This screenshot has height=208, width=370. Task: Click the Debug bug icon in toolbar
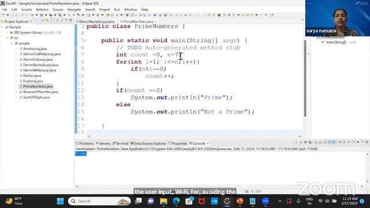coord(32,15)
